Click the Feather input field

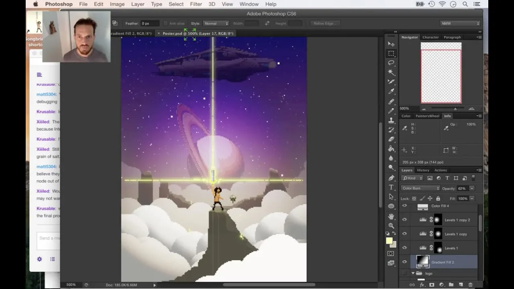tap(150, 24)
